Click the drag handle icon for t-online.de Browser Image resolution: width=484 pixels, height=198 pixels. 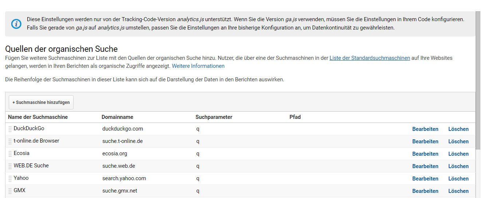10,141
